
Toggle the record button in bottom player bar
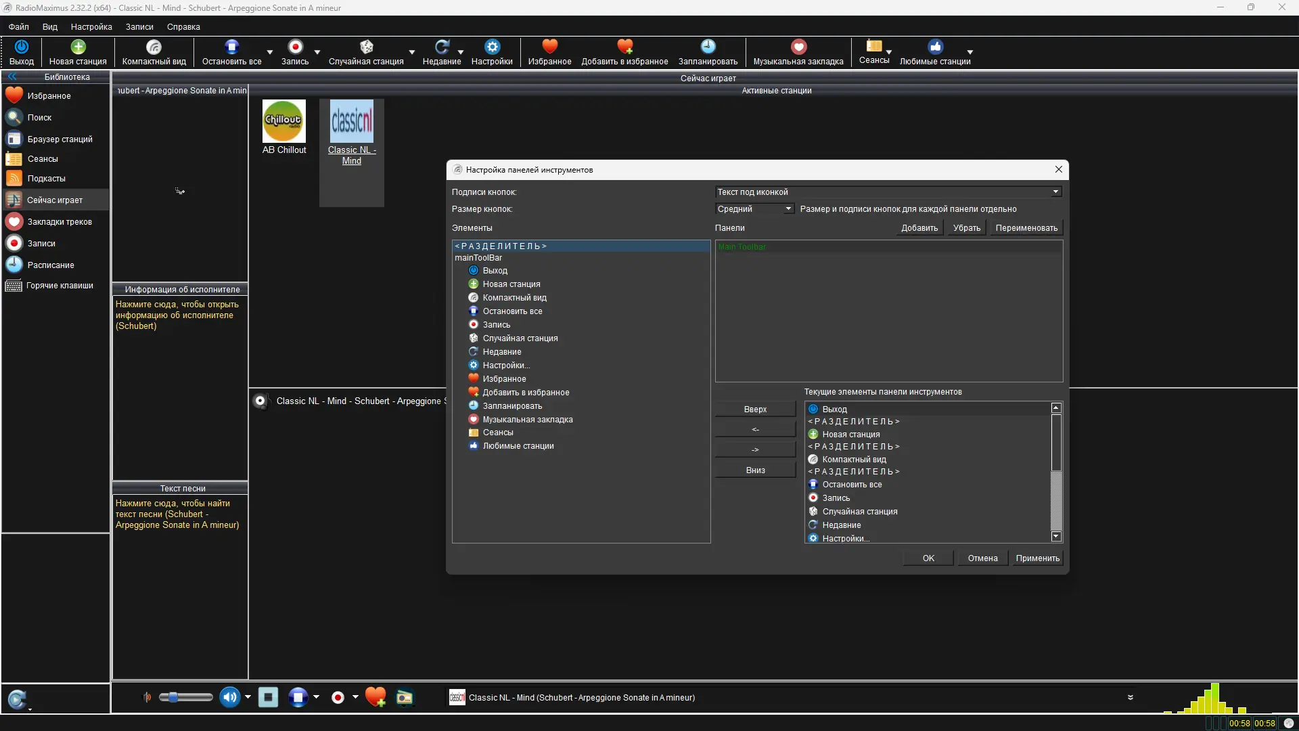[338, 697]
